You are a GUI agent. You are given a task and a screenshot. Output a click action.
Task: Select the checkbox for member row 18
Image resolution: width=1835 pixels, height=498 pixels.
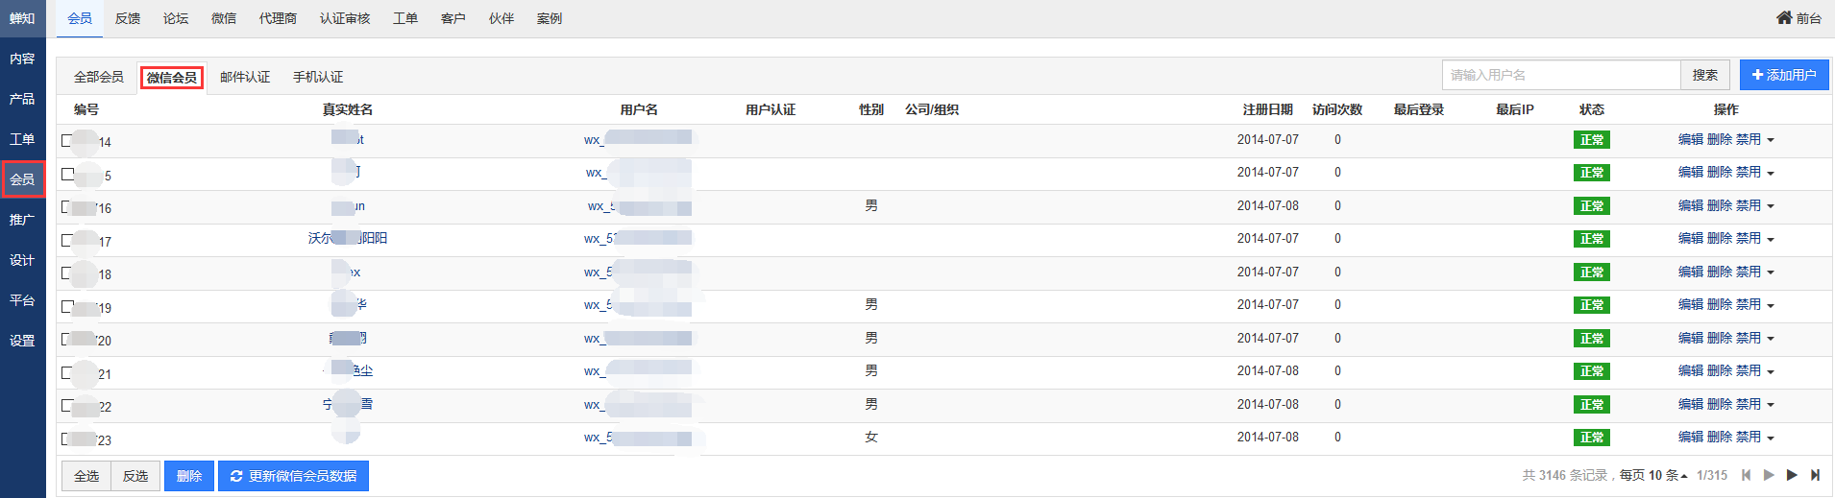[x=67, y=273]
